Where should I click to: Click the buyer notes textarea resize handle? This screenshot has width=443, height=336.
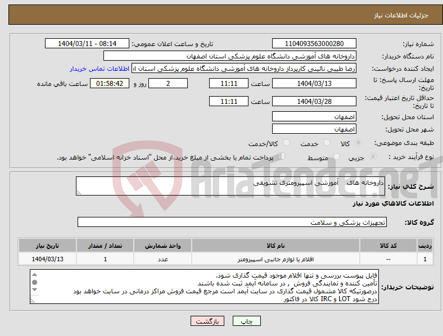click(x=33, y=301)
